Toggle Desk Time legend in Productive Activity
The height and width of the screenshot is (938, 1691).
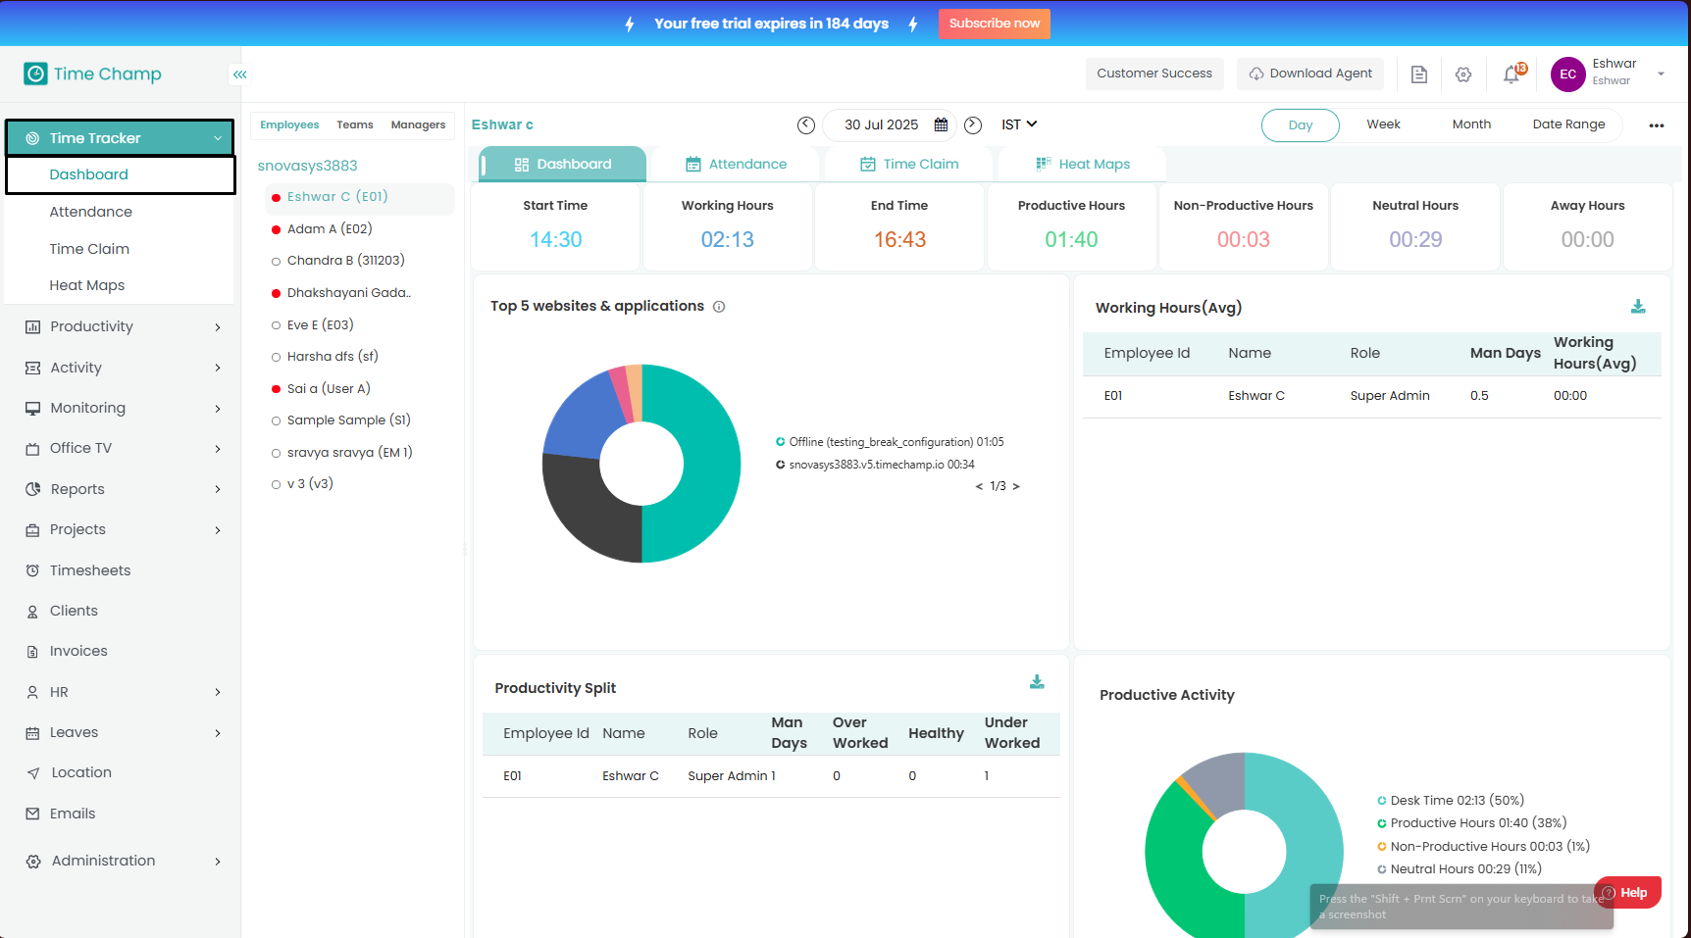point(1456,801)
